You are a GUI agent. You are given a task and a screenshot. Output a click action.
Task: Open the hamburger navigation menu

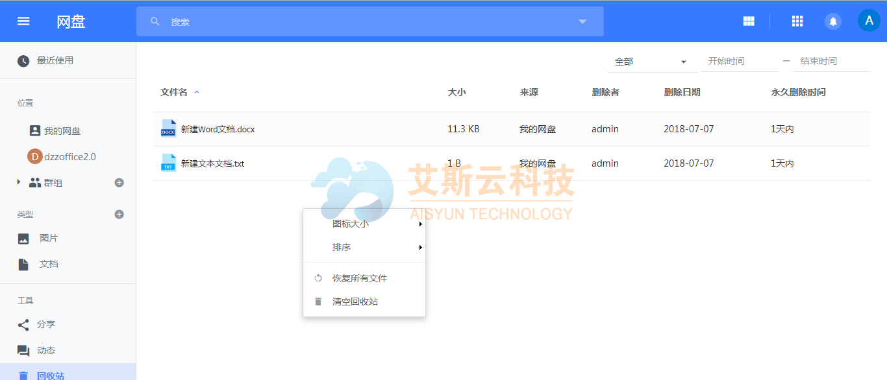pyautogui.click(x=23, y=21)
